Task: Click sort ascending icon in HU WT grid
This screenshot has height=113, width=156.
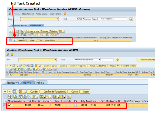Action: click(16, 97)
